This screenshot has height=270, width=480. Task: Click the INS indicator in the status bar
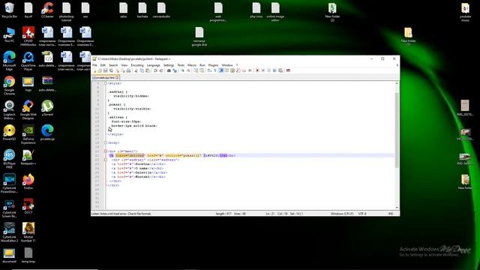391,214
